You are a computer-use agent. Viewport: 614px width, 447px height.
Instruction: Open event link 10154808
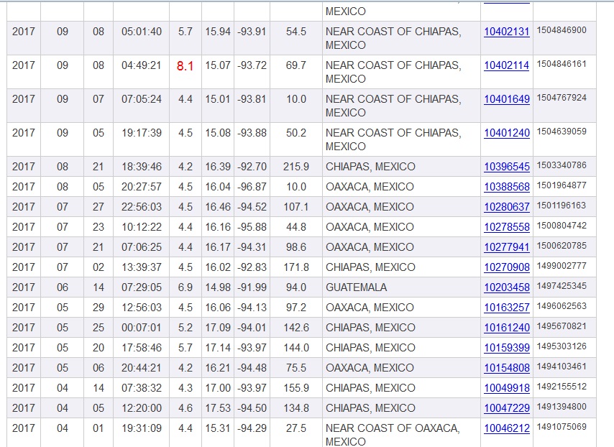[507, 368]
